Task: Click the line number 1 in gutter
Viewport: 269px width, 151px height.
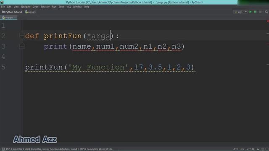Action: click(x=3, y=25)
